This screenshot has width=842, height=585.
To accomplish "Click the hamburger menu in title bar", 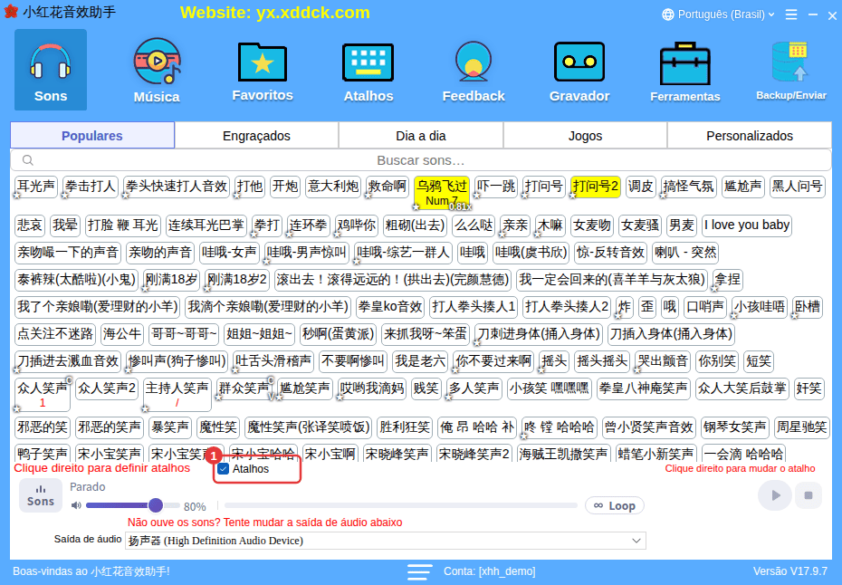I will coord(791,14).
